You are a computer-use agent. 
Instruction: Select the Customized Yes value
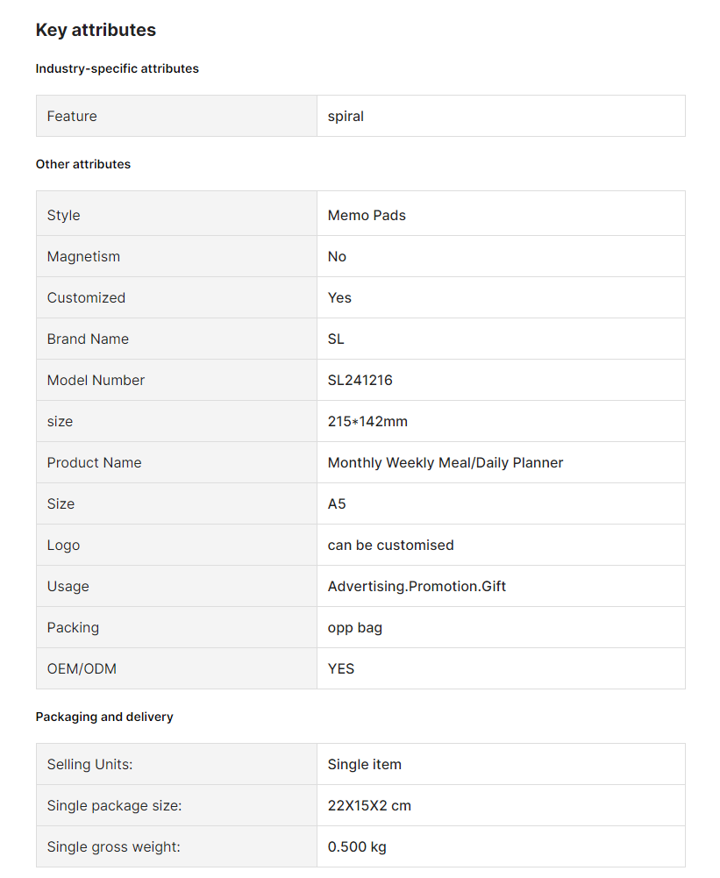tap(339, 298)
